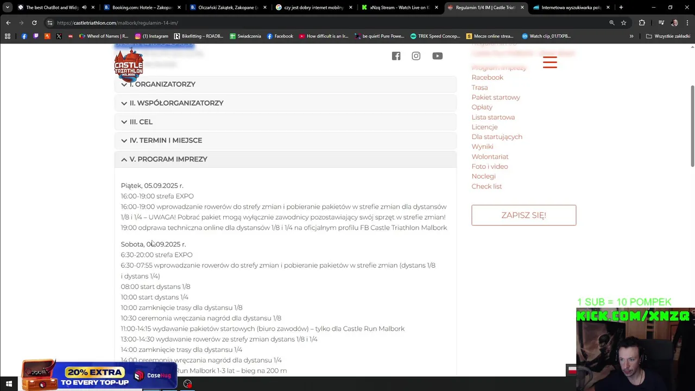This screenshot has height=391, width=695.
Task: Open the Watch clip_01JTXPB... bookmark
Action: coord(547,36)
